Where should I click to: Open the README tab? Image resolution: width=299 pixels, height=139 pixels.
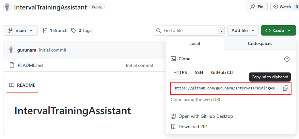tap(22, 85)
